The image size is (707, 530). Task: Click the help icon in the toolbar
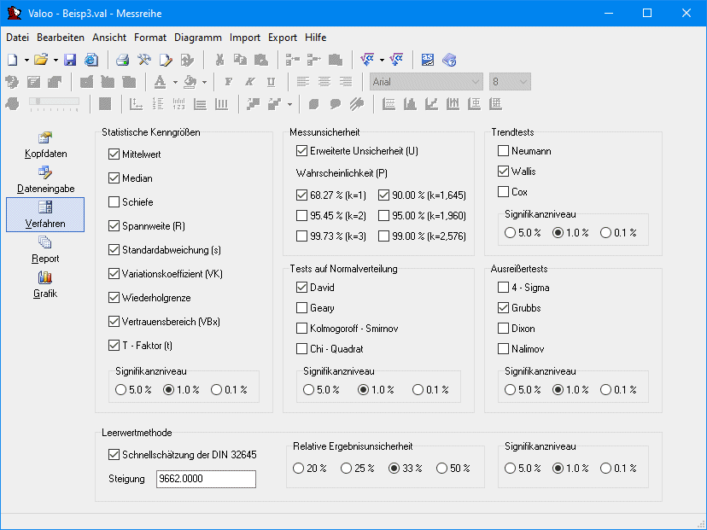coord(449,60)
